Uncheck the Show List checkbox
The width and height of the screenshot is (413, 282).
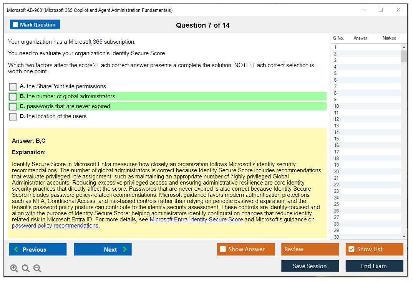(352, 249)
